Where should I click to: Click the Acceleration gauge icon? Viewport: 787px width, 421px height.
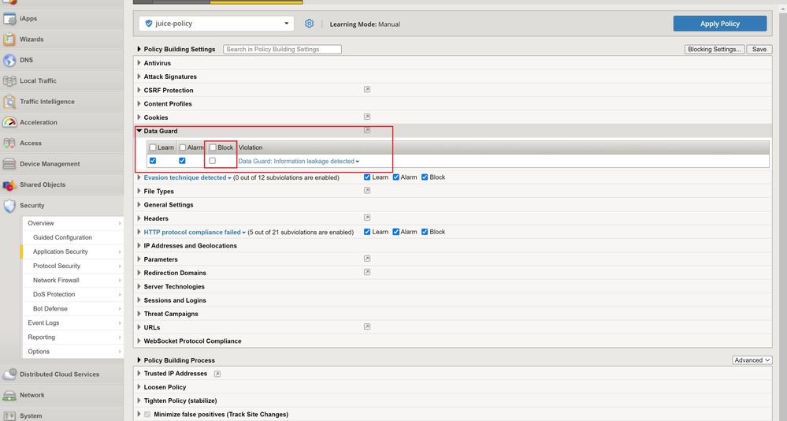click(9, 122)
